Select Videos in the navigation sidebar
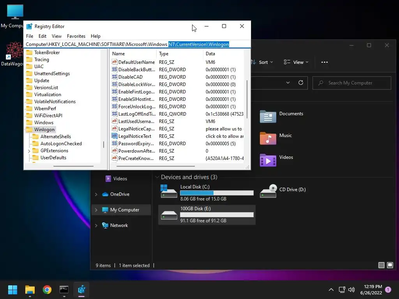Viewport: 399px width, 299px height. coord(116,178)
